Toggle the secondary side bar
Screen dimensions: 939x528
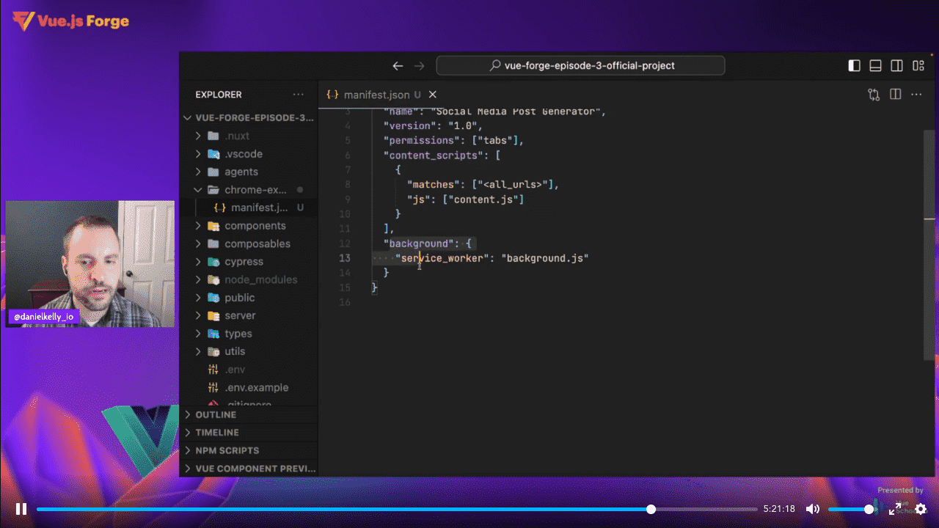click(896, 66)
